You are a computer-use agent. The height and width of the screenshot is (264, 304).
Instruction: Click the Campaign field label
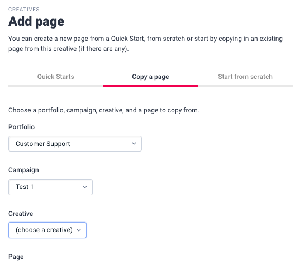[23, 170]
